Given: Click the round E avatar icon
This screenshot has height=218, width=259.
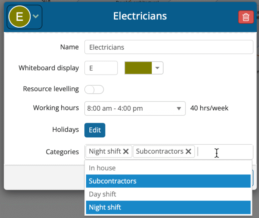Looking at the screenshot, I should (x=20, y=17).
